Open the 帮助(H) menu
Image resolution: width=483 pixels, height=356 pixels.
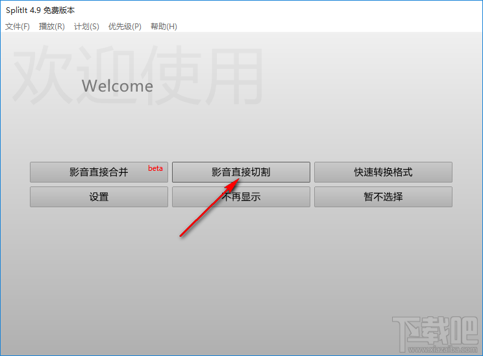pos(164,27)
